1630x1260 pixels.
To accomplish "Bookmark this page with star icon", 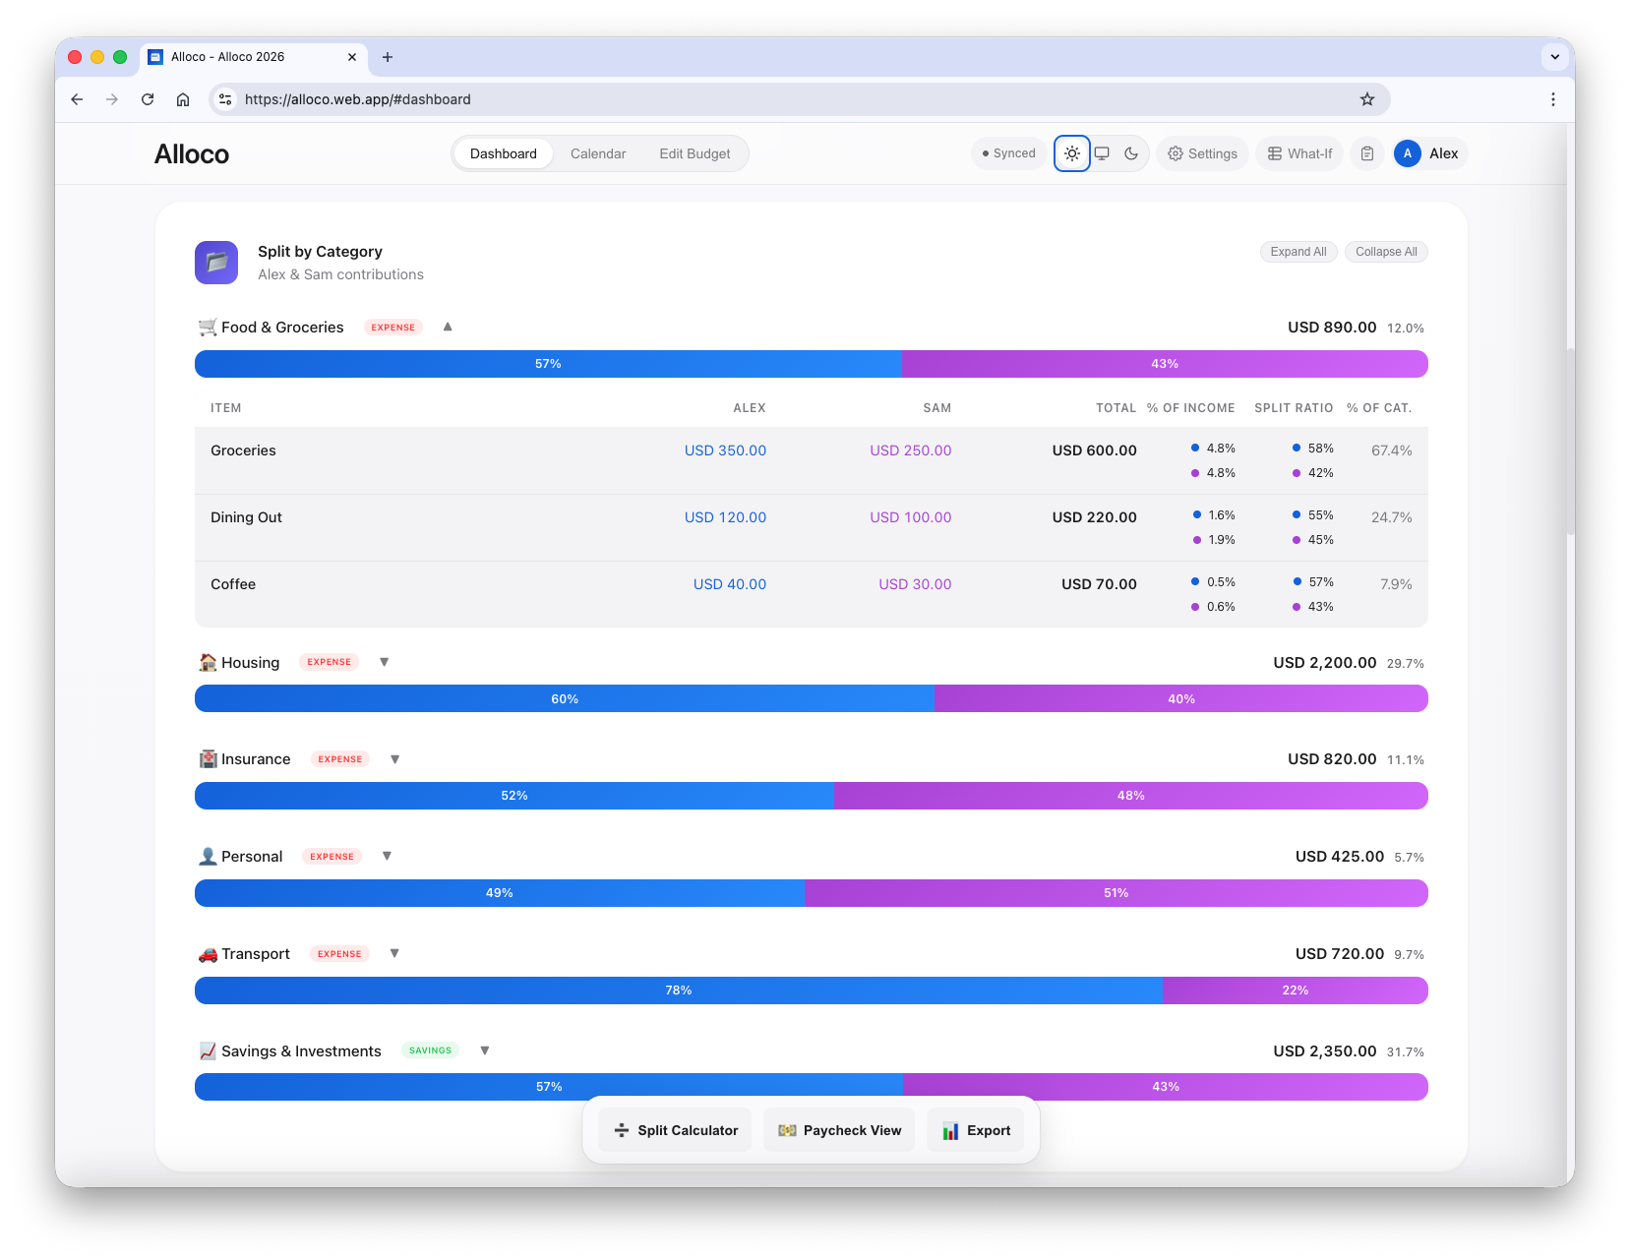I will point(1366,99).
